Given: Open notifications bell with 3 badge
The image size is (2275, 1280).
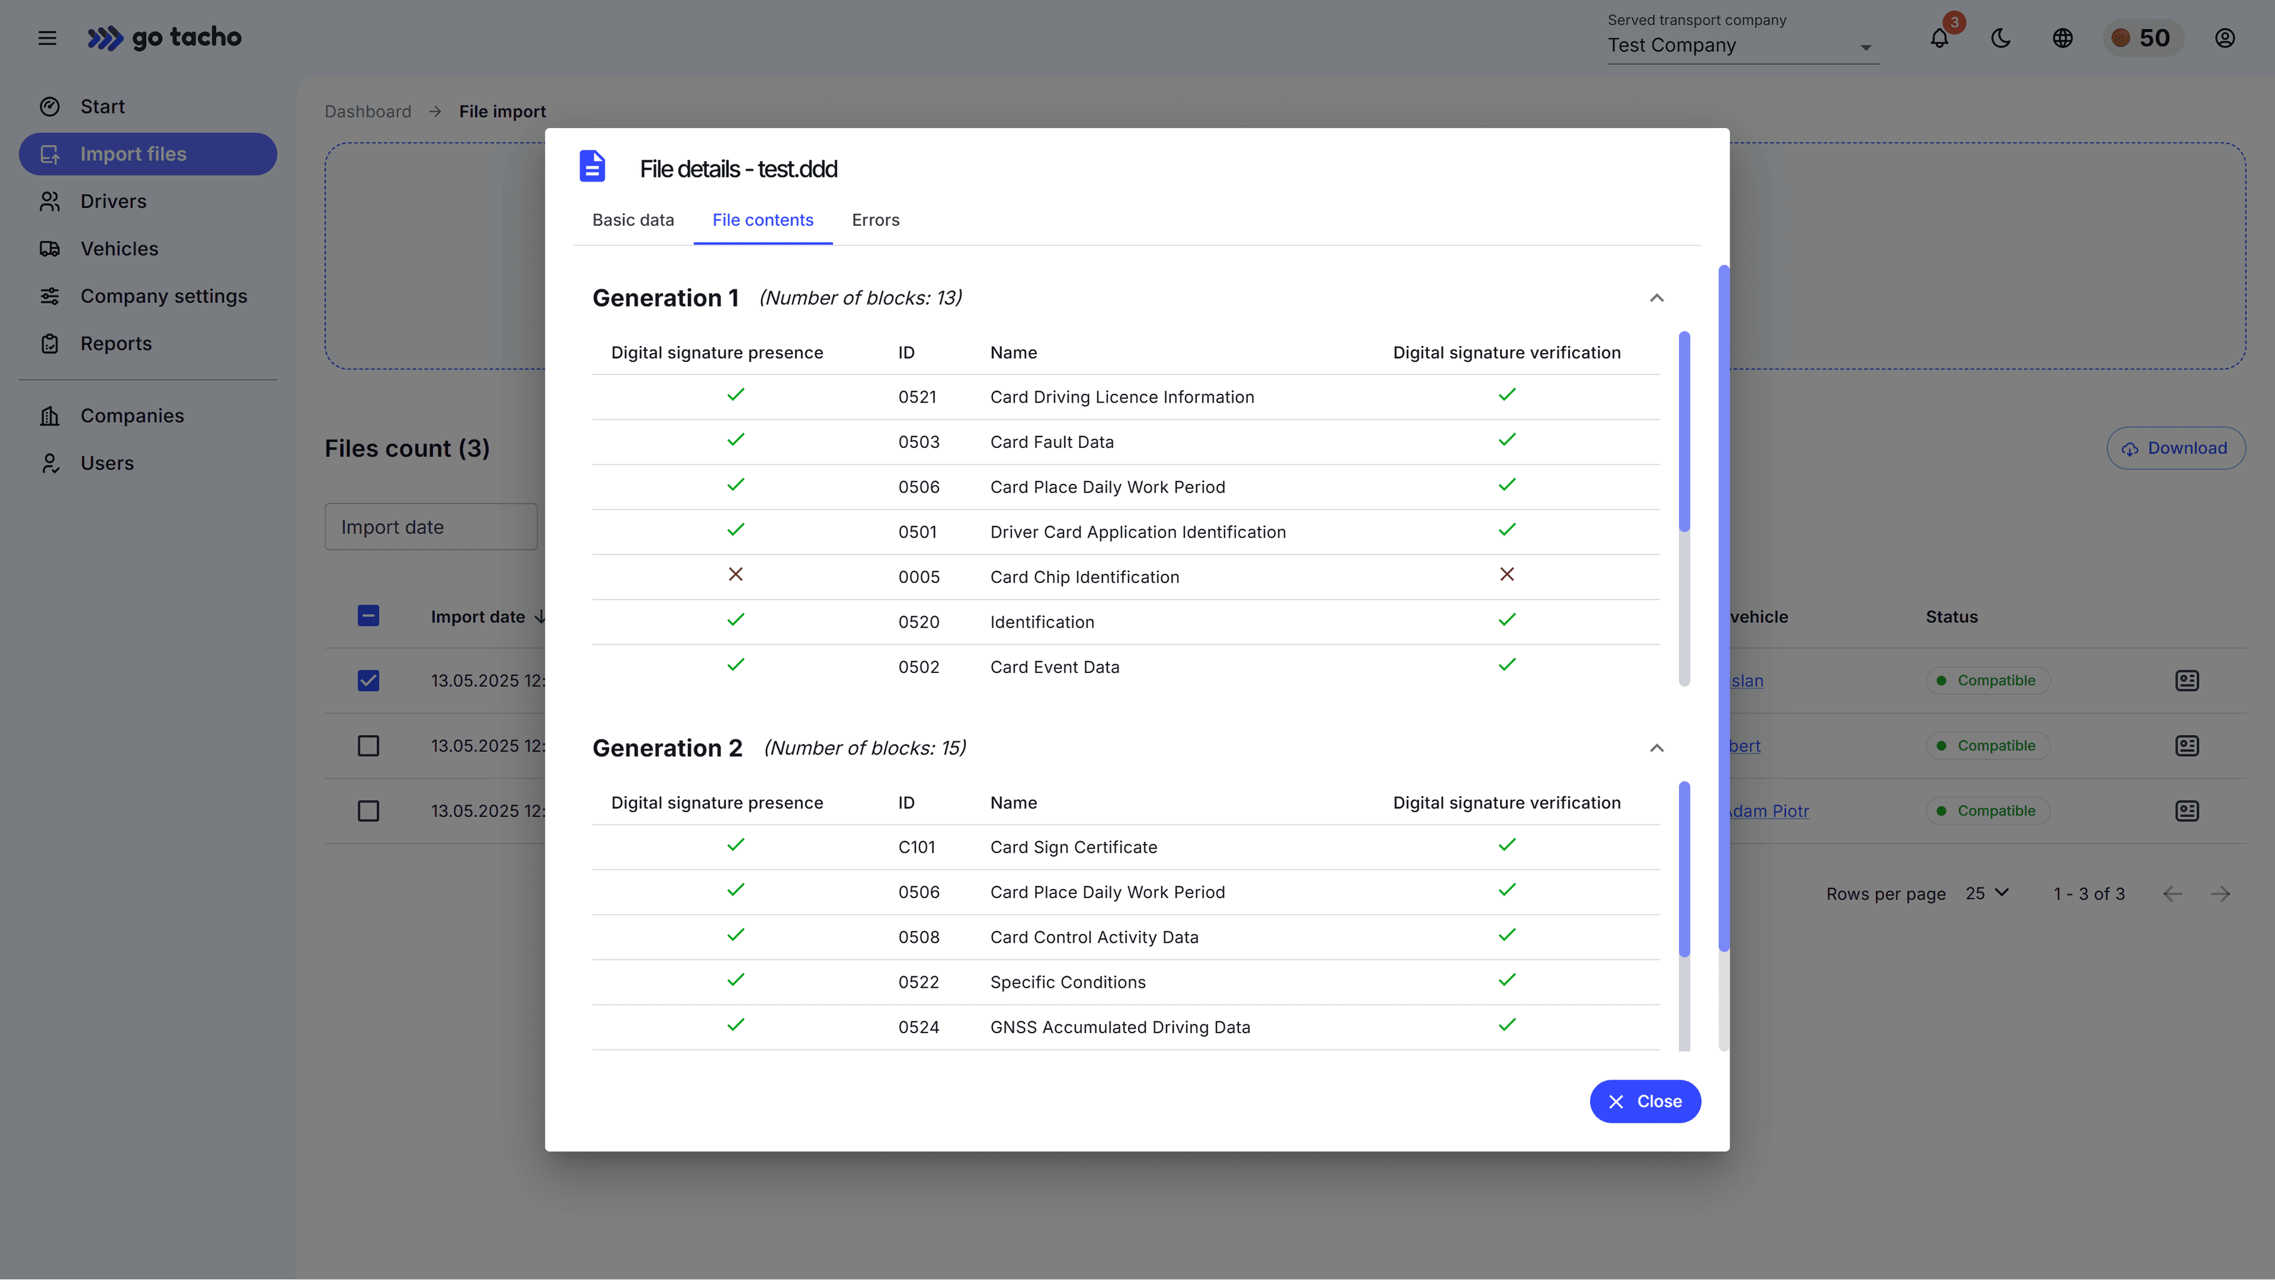Looking at the screenshot, I should click(x=1940, y=38).
